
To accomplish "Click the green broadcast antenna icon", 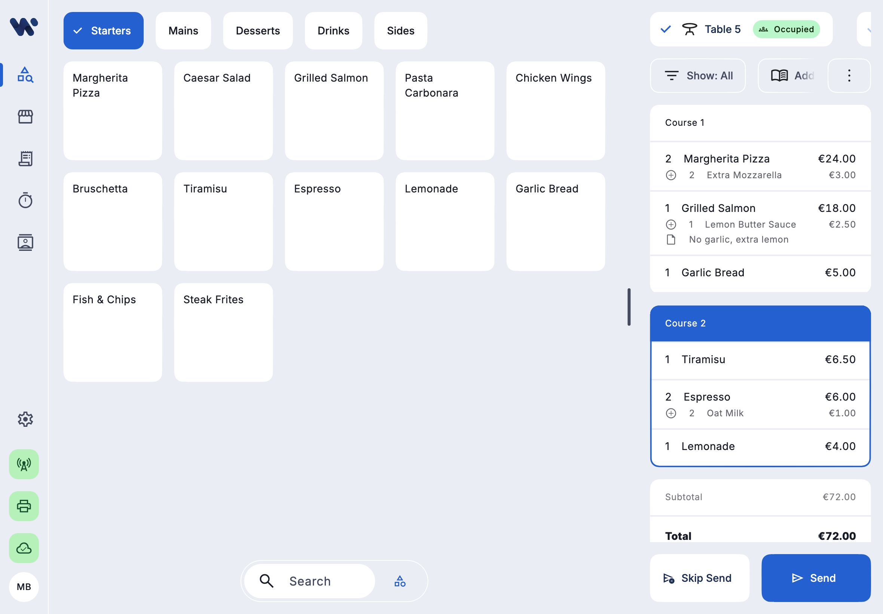I will (24, 464).
